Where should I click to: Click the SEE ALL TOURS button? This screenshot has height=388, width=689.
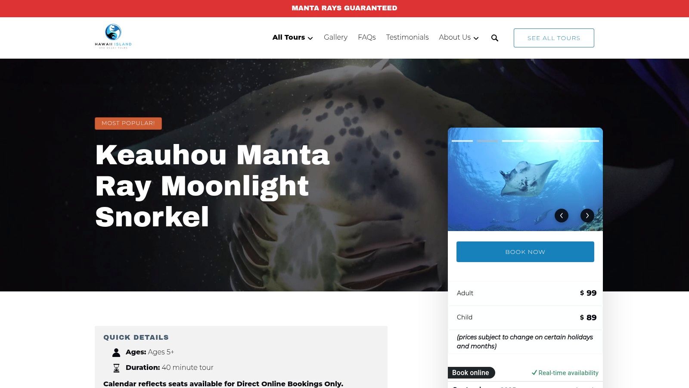pyautogui.click(x=554, y=38)
